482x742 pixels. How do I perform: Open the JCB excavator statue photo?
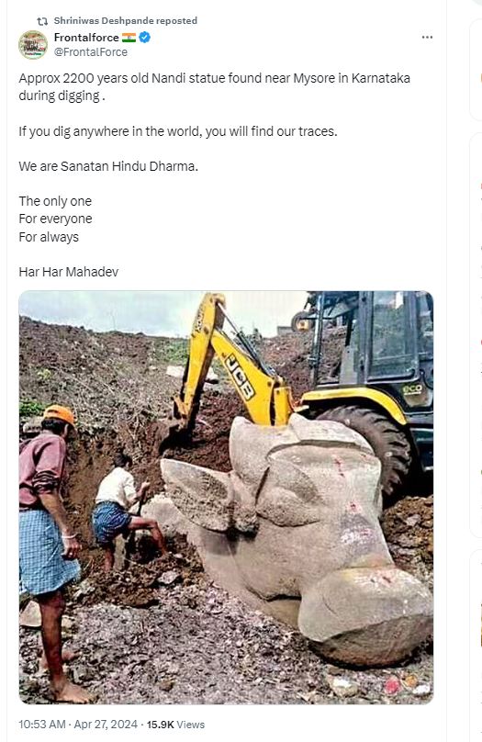[x=226, y=498]
